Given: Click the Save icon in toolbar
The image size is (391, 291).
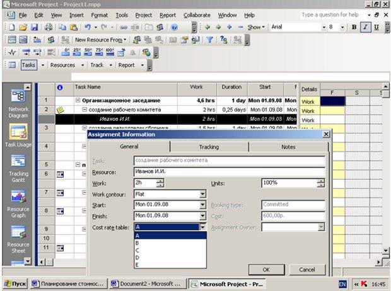Looking at the screenshot, I should pyautogui.click(x=34, y=27).
